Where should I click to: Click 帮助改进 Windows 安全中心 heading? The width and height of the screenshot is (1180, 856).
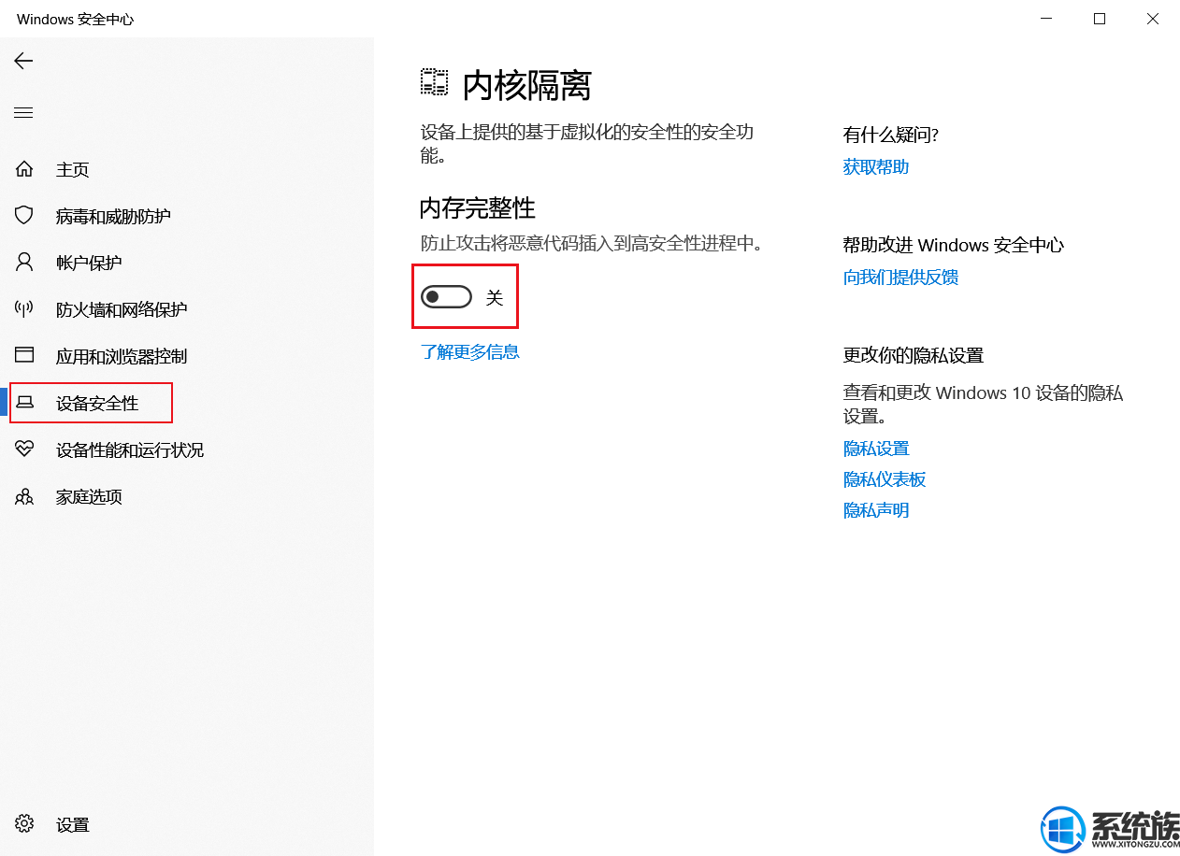click(x=953, y=245)
